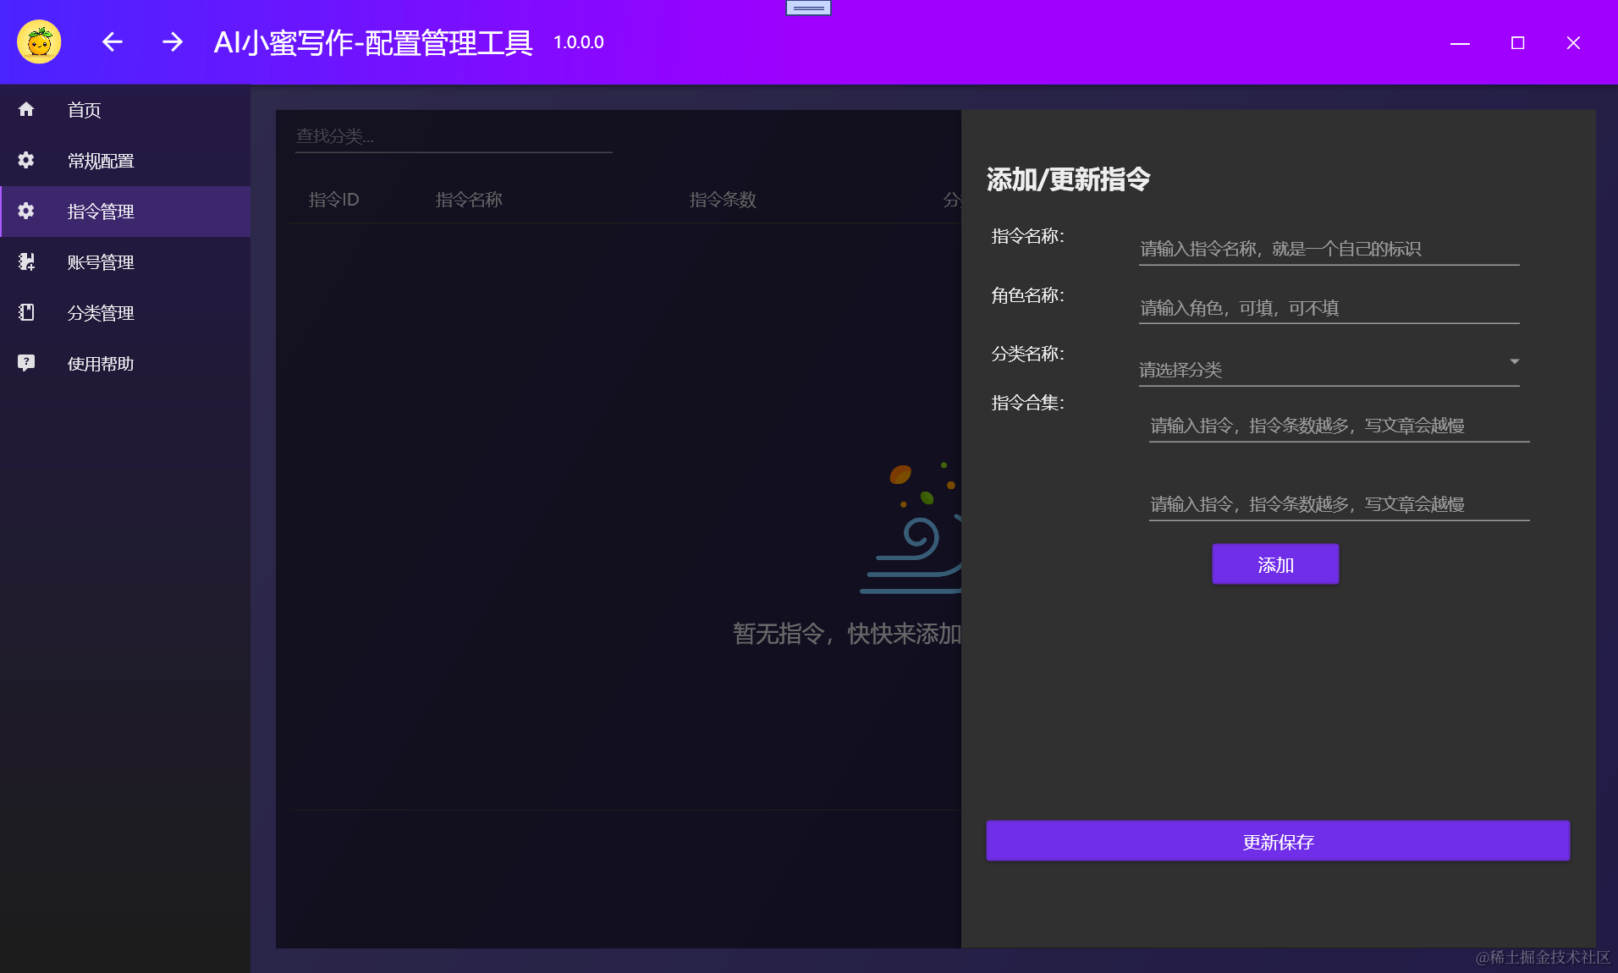Focus the 指令名称 input field

(1329, 249)
